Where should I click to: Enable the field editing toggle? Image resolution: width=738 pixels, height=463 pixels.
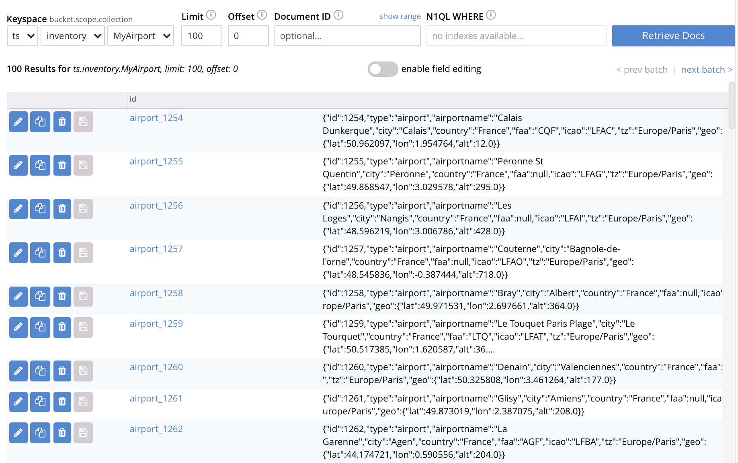(383, 69)
